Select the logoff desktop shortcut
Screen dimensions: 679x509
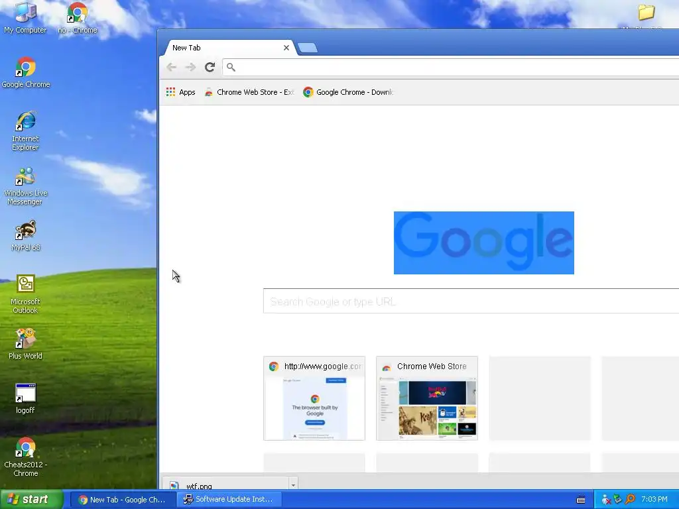(25, 398)
